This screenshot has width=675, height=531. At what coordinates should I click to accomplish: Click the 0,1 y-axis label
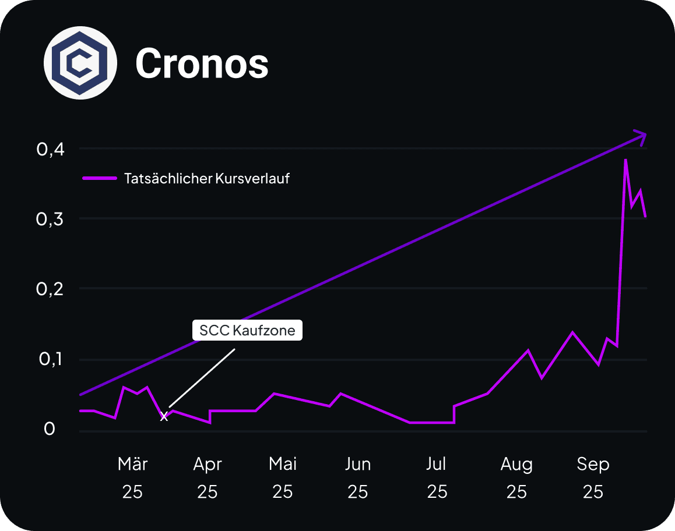click(x=50, y=359)
